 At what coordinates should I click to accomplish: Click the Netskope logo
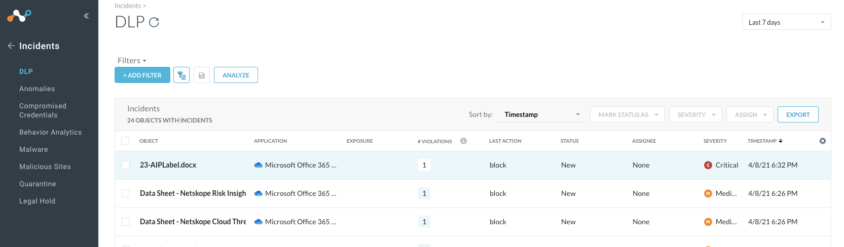19,16
